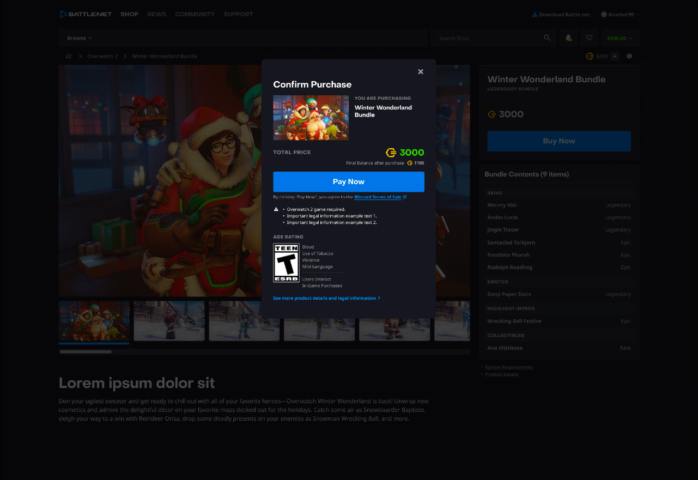Image resolution: width=698 pixels, height=480 pixels.
Task: Click the 3200 coin balance icon
Action: [x=590, y=56]
